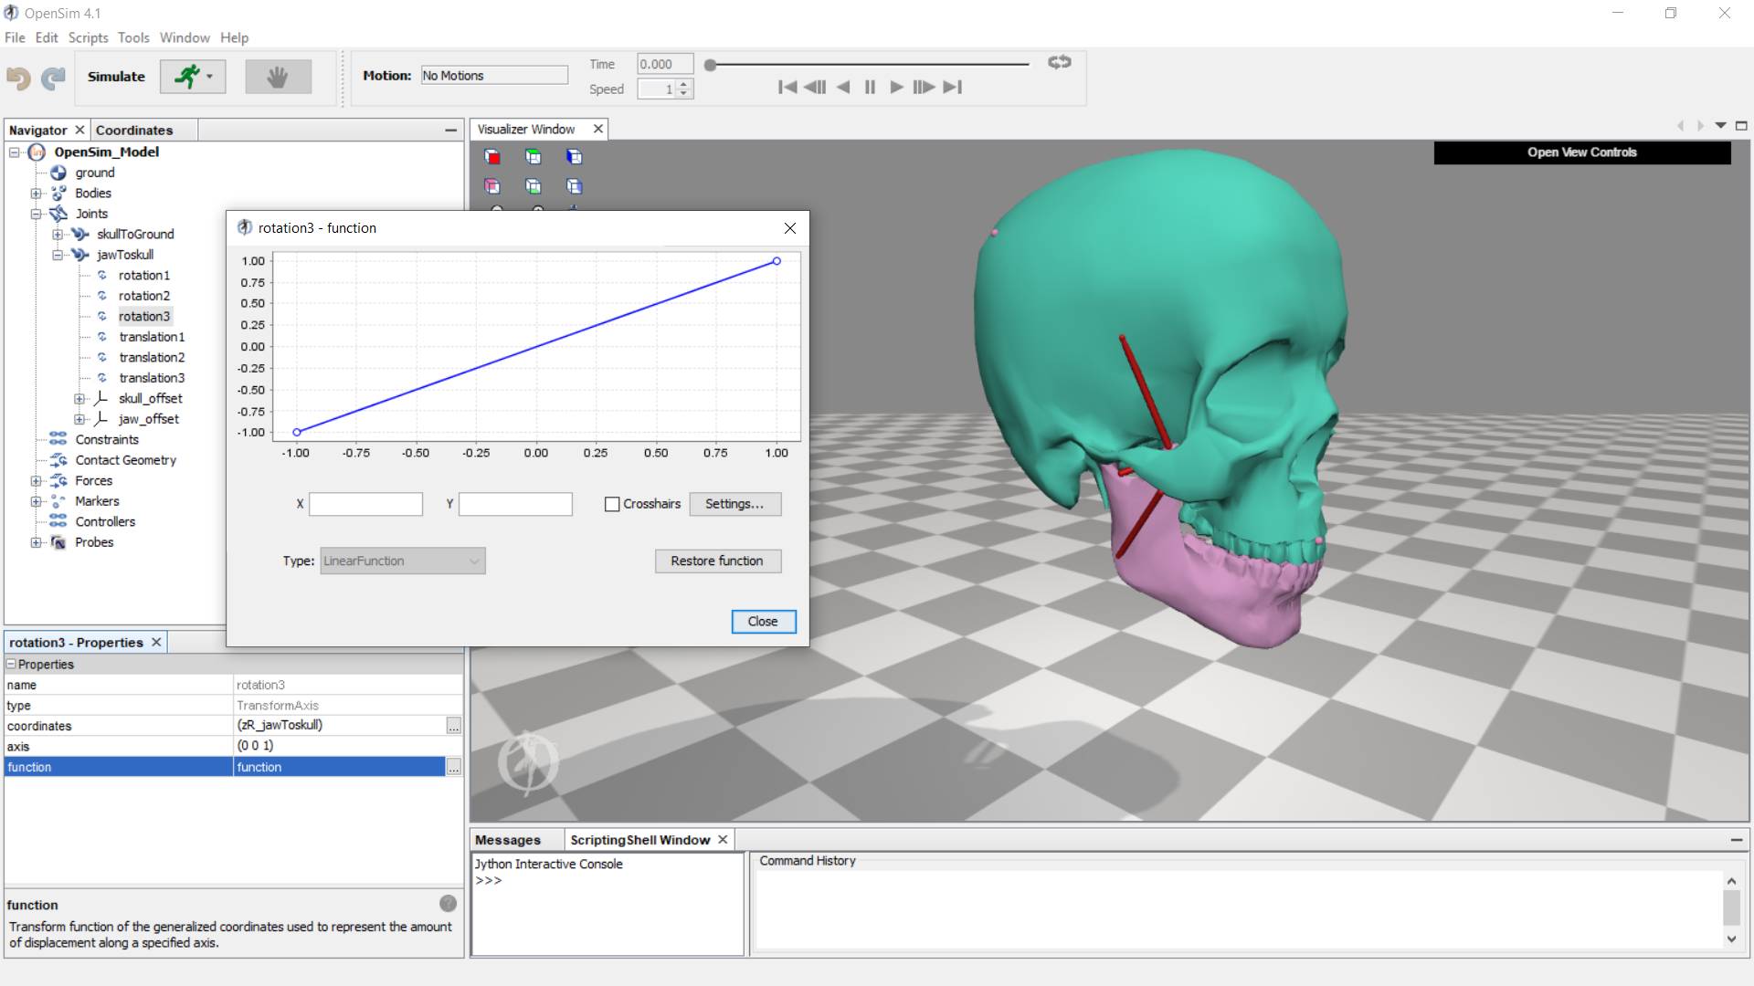This screenshot has width=1754, height=986.
Task: Jump to motion end
Action: point(953,87)
